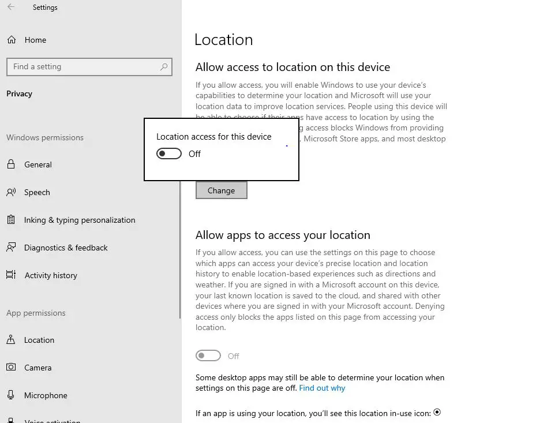This screenshot has width=536, height=423.
Task: Open the Find out why link
Action: click(322, 388)
